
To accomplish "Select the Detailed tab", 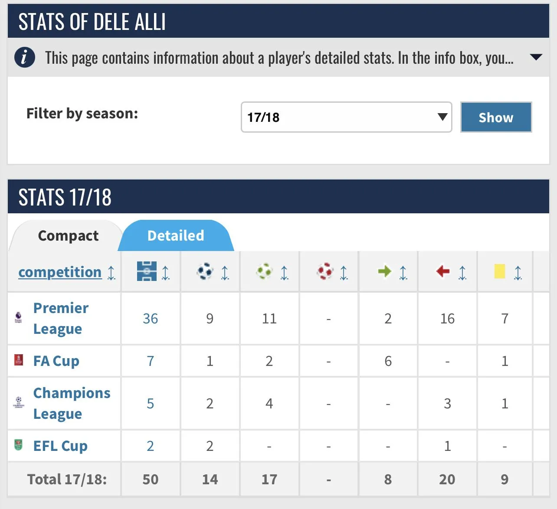I will tap(176, 235).
